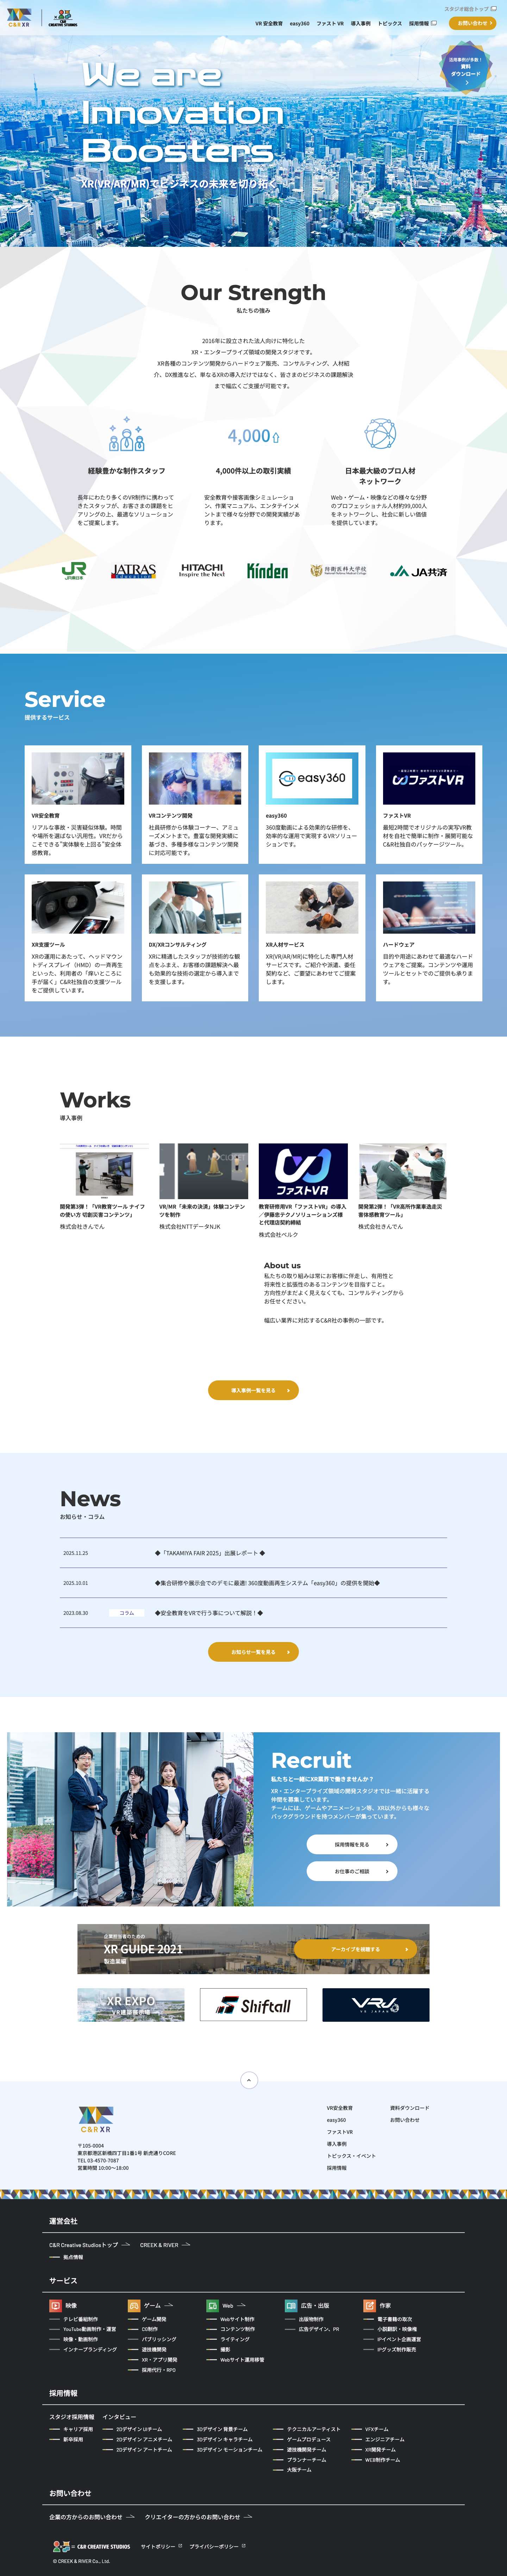
Task: Click the green Web category icon
Action: (213, 2306)
